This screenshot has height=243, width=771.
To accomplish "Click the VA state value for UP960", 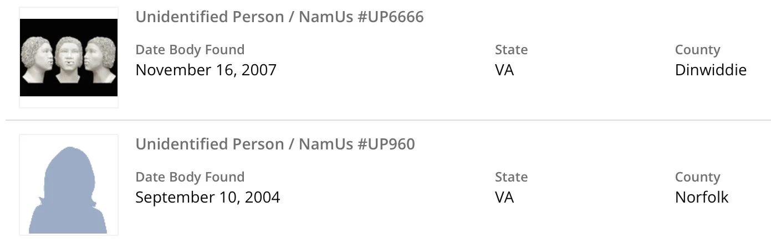I will pos(504,198).
